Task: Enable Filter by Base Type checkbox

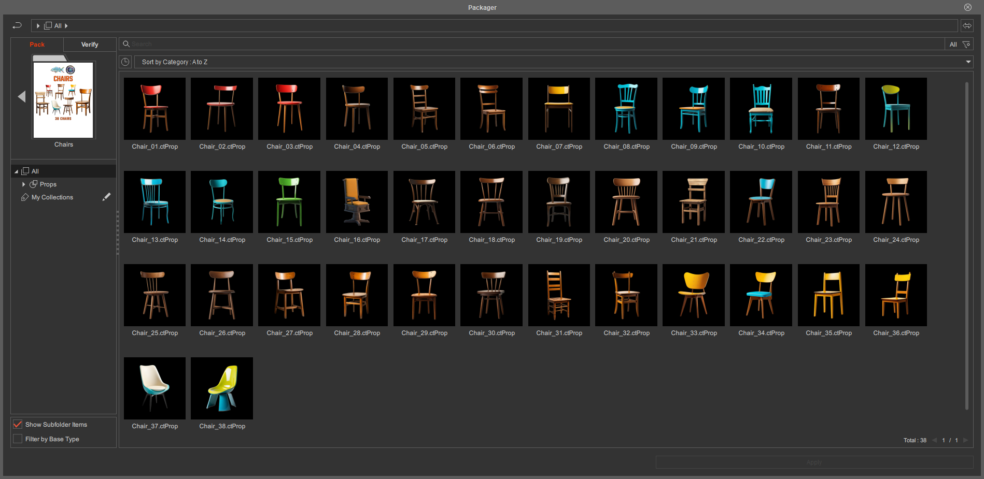Action: pos(18,439)
